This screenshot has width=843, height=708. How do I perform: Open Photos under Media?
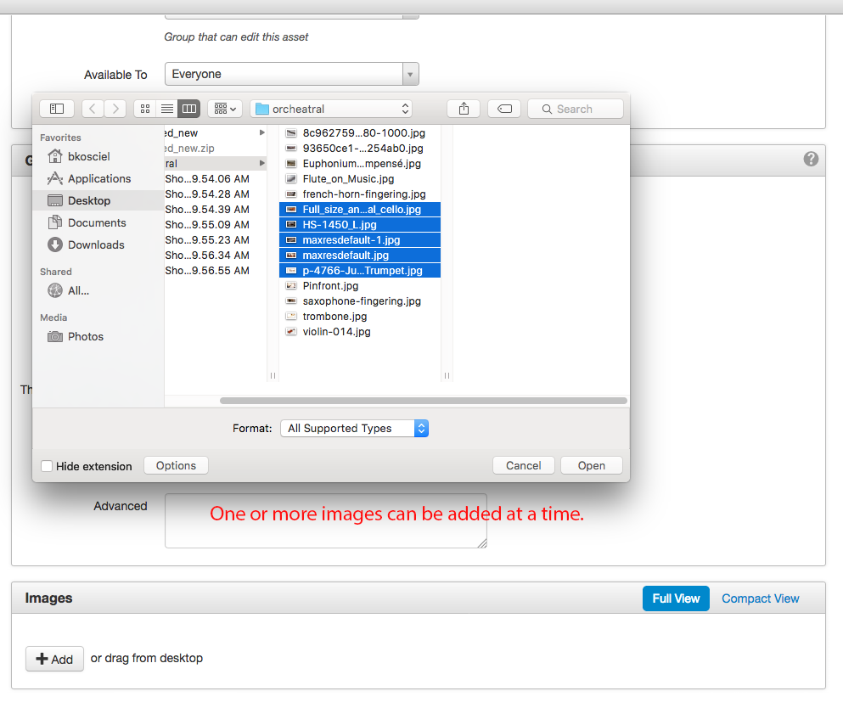coord(76,336)
